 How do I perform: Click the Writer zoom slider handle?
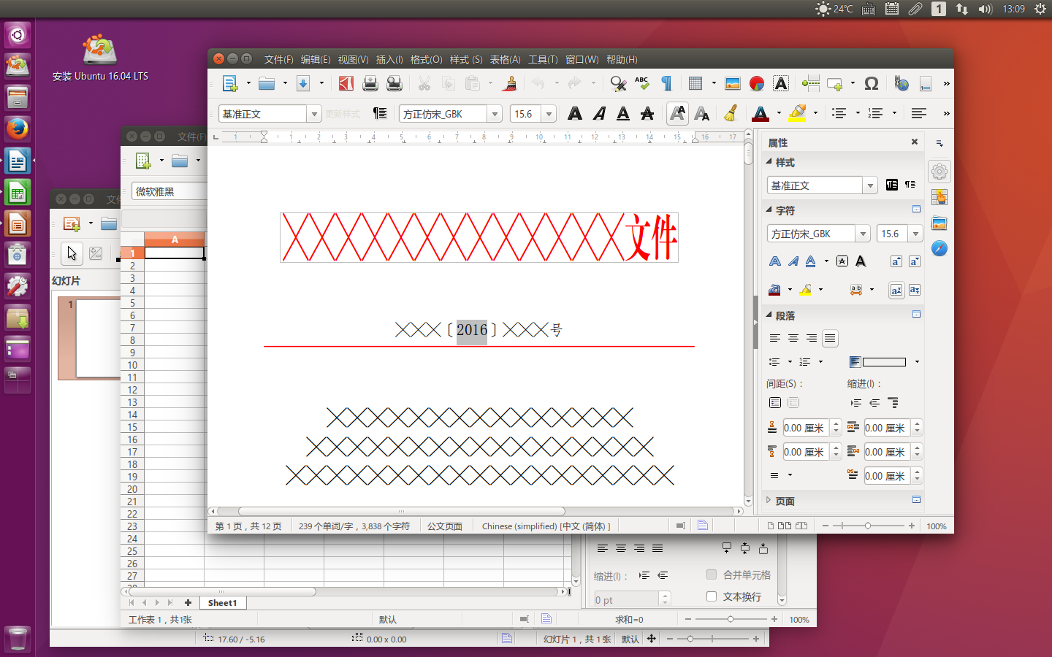pyautogui.click(x=868, y=526)
